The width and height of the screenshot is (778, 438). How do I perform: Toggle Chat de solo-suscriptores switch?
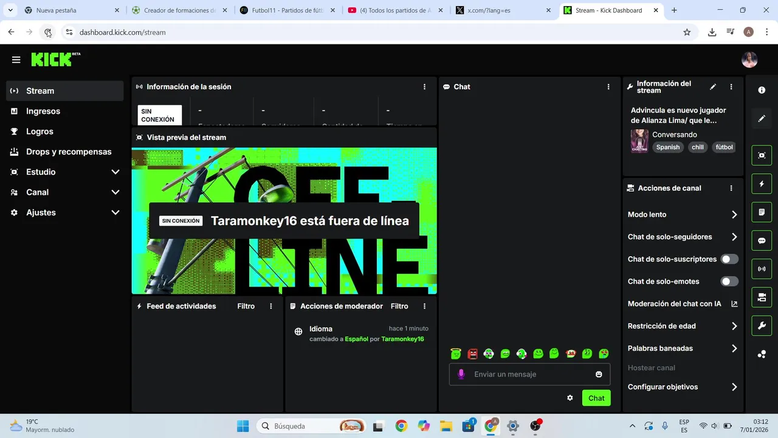pos(729,259)
